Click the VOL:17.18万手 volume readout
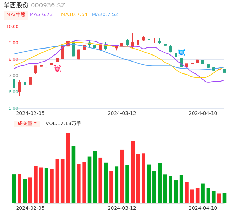Screen dimensions: 241x213 (63, 123)
